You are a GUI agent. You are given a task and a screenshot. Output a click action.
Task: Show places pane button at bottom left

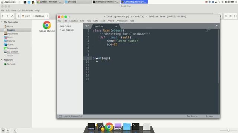click(3, 130)
